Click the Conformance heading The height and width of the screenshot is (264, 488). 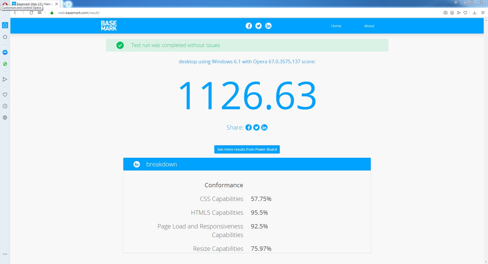[x=224, y=185]
